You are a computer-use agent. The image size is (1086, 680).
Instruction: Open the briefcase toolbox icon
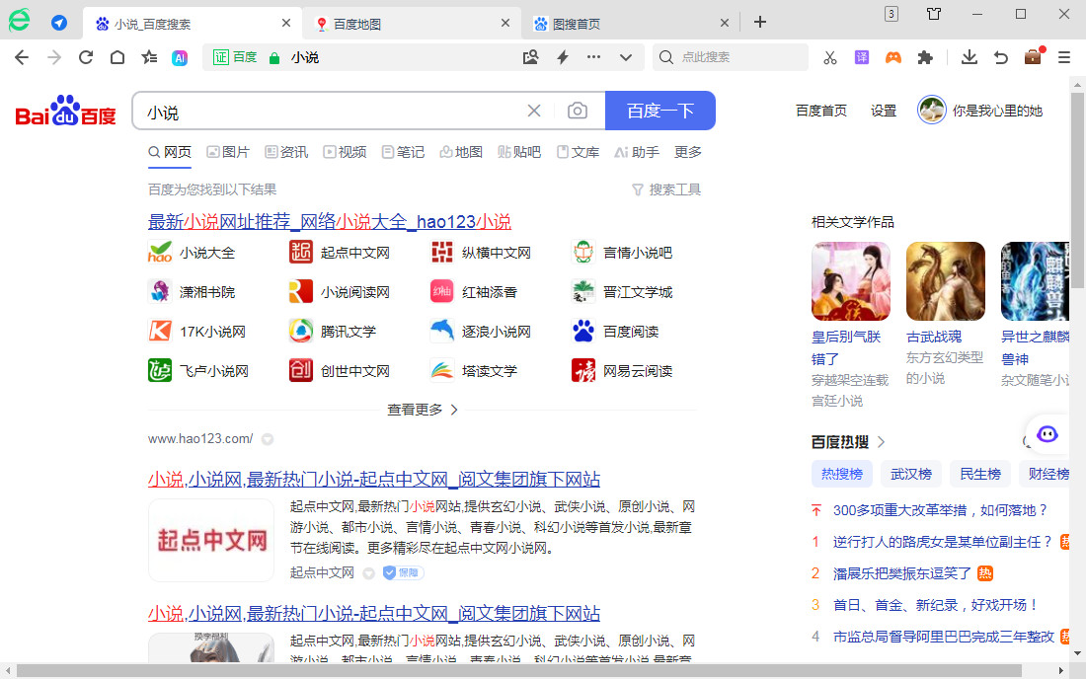tap(1033, 57)
